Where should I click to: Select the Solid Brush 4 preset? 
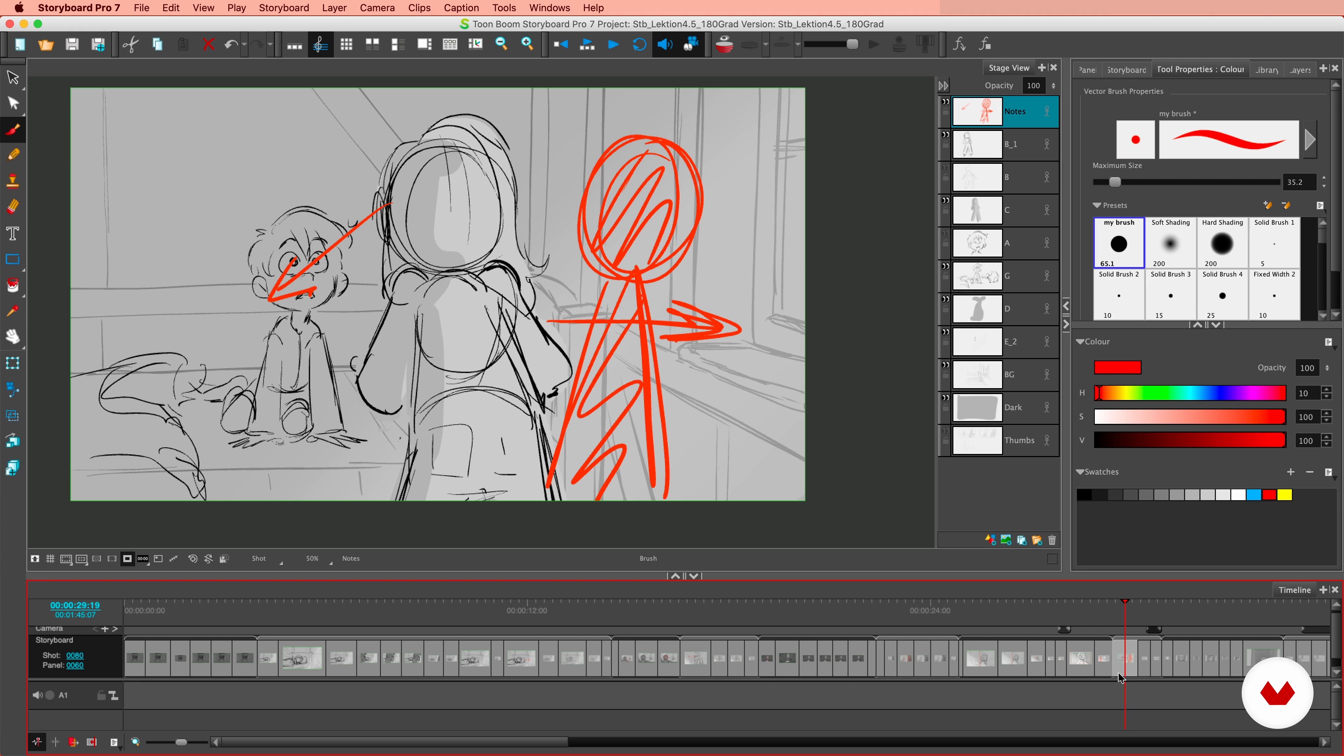[x=1222, y=294]
